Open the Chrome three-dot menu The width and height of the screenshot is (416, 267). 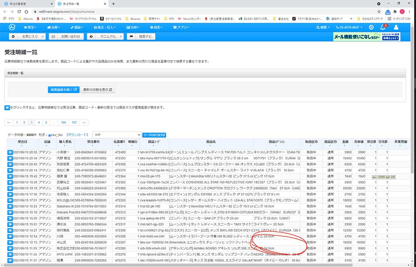(x=409, y=12)
